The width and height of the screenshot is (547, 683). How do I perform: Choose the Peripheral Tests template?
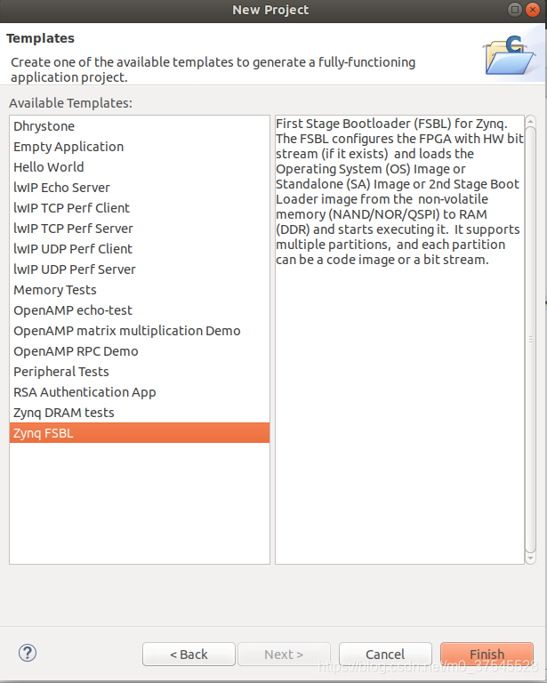[140, 372]
